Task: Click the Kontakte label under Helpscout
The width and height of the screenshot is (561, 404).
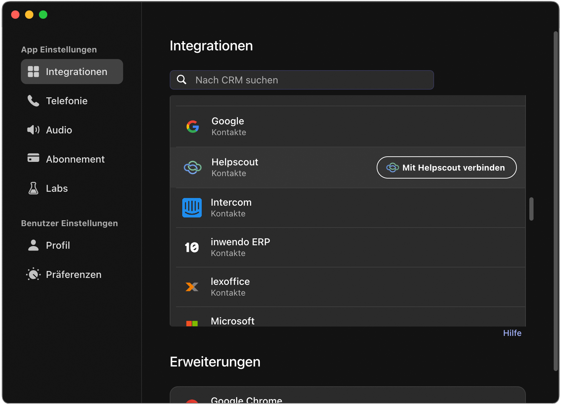Action: point(229,173)
